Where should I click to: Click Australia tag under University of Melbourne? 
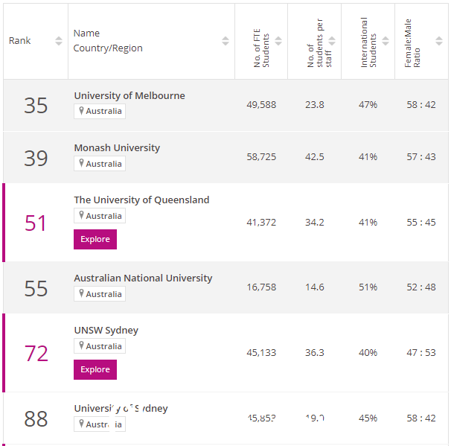point(100,111)
